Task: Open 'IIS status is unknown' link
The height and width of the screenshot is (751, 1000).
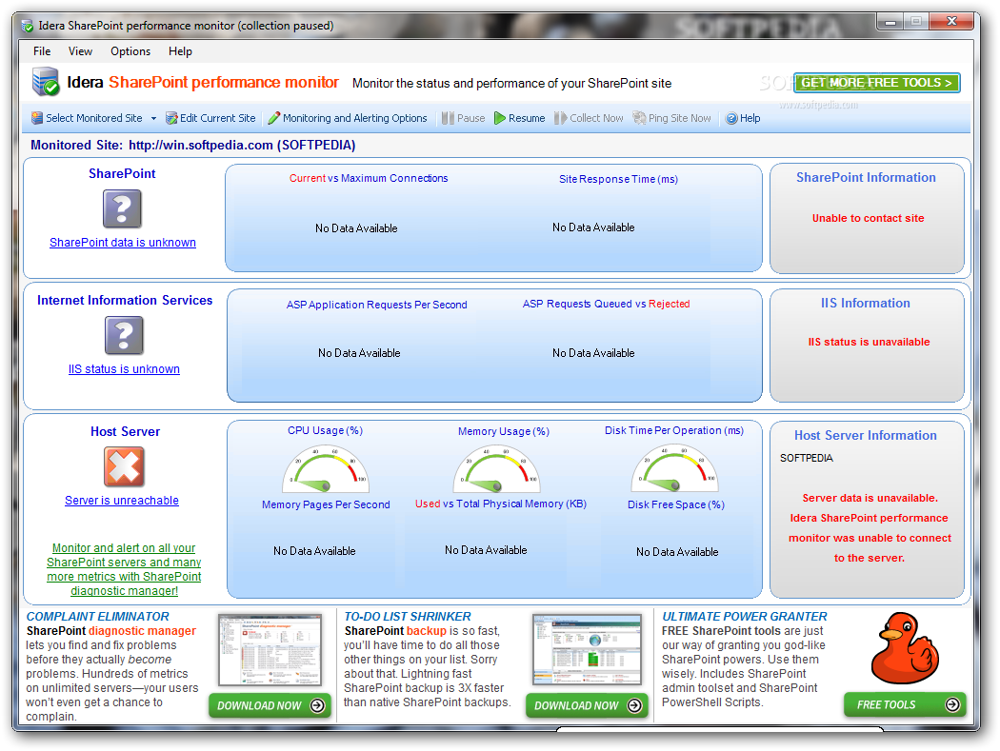Action: pos(125,369)
